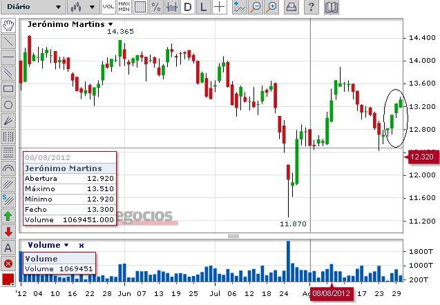Open the red drawing color swatch
The height and width of the screenshot is (305, 440).
point(8,279)
